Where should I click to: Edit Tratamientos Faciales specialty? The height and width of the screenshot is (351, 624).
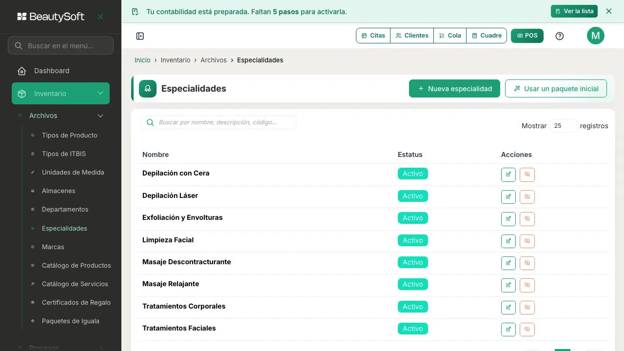pos(508,330)
